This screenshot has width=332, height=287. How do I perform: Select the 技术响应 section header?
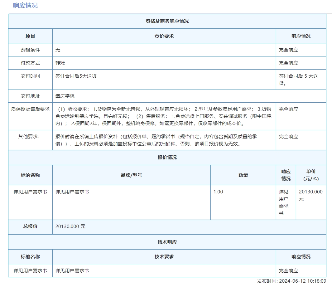point(167,242)
